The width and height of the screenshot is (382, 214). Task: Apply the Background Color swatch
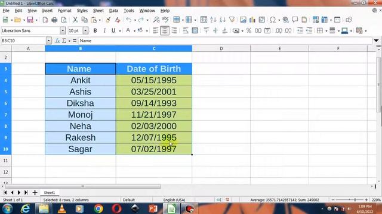(140, 30)
